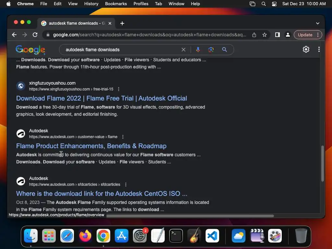The image size is (332, 249).
Task: Go to Google home via logo
Action: click(30, 50)
